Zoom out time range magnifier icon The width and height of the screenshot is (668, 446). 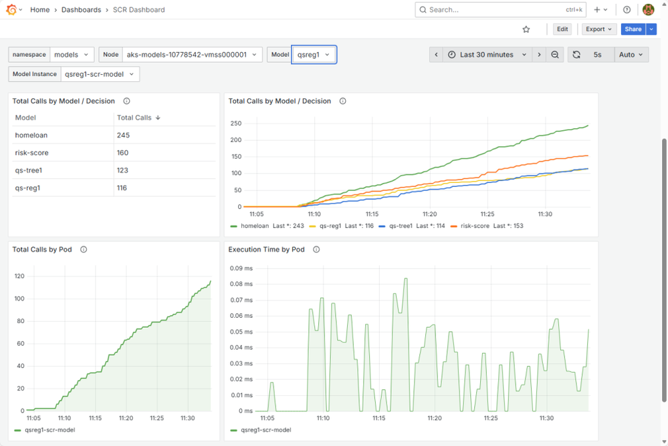coord(555,55)
